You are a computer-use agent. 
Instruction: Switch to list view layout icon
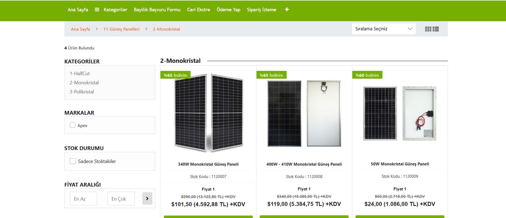click(x=436, y=29)
